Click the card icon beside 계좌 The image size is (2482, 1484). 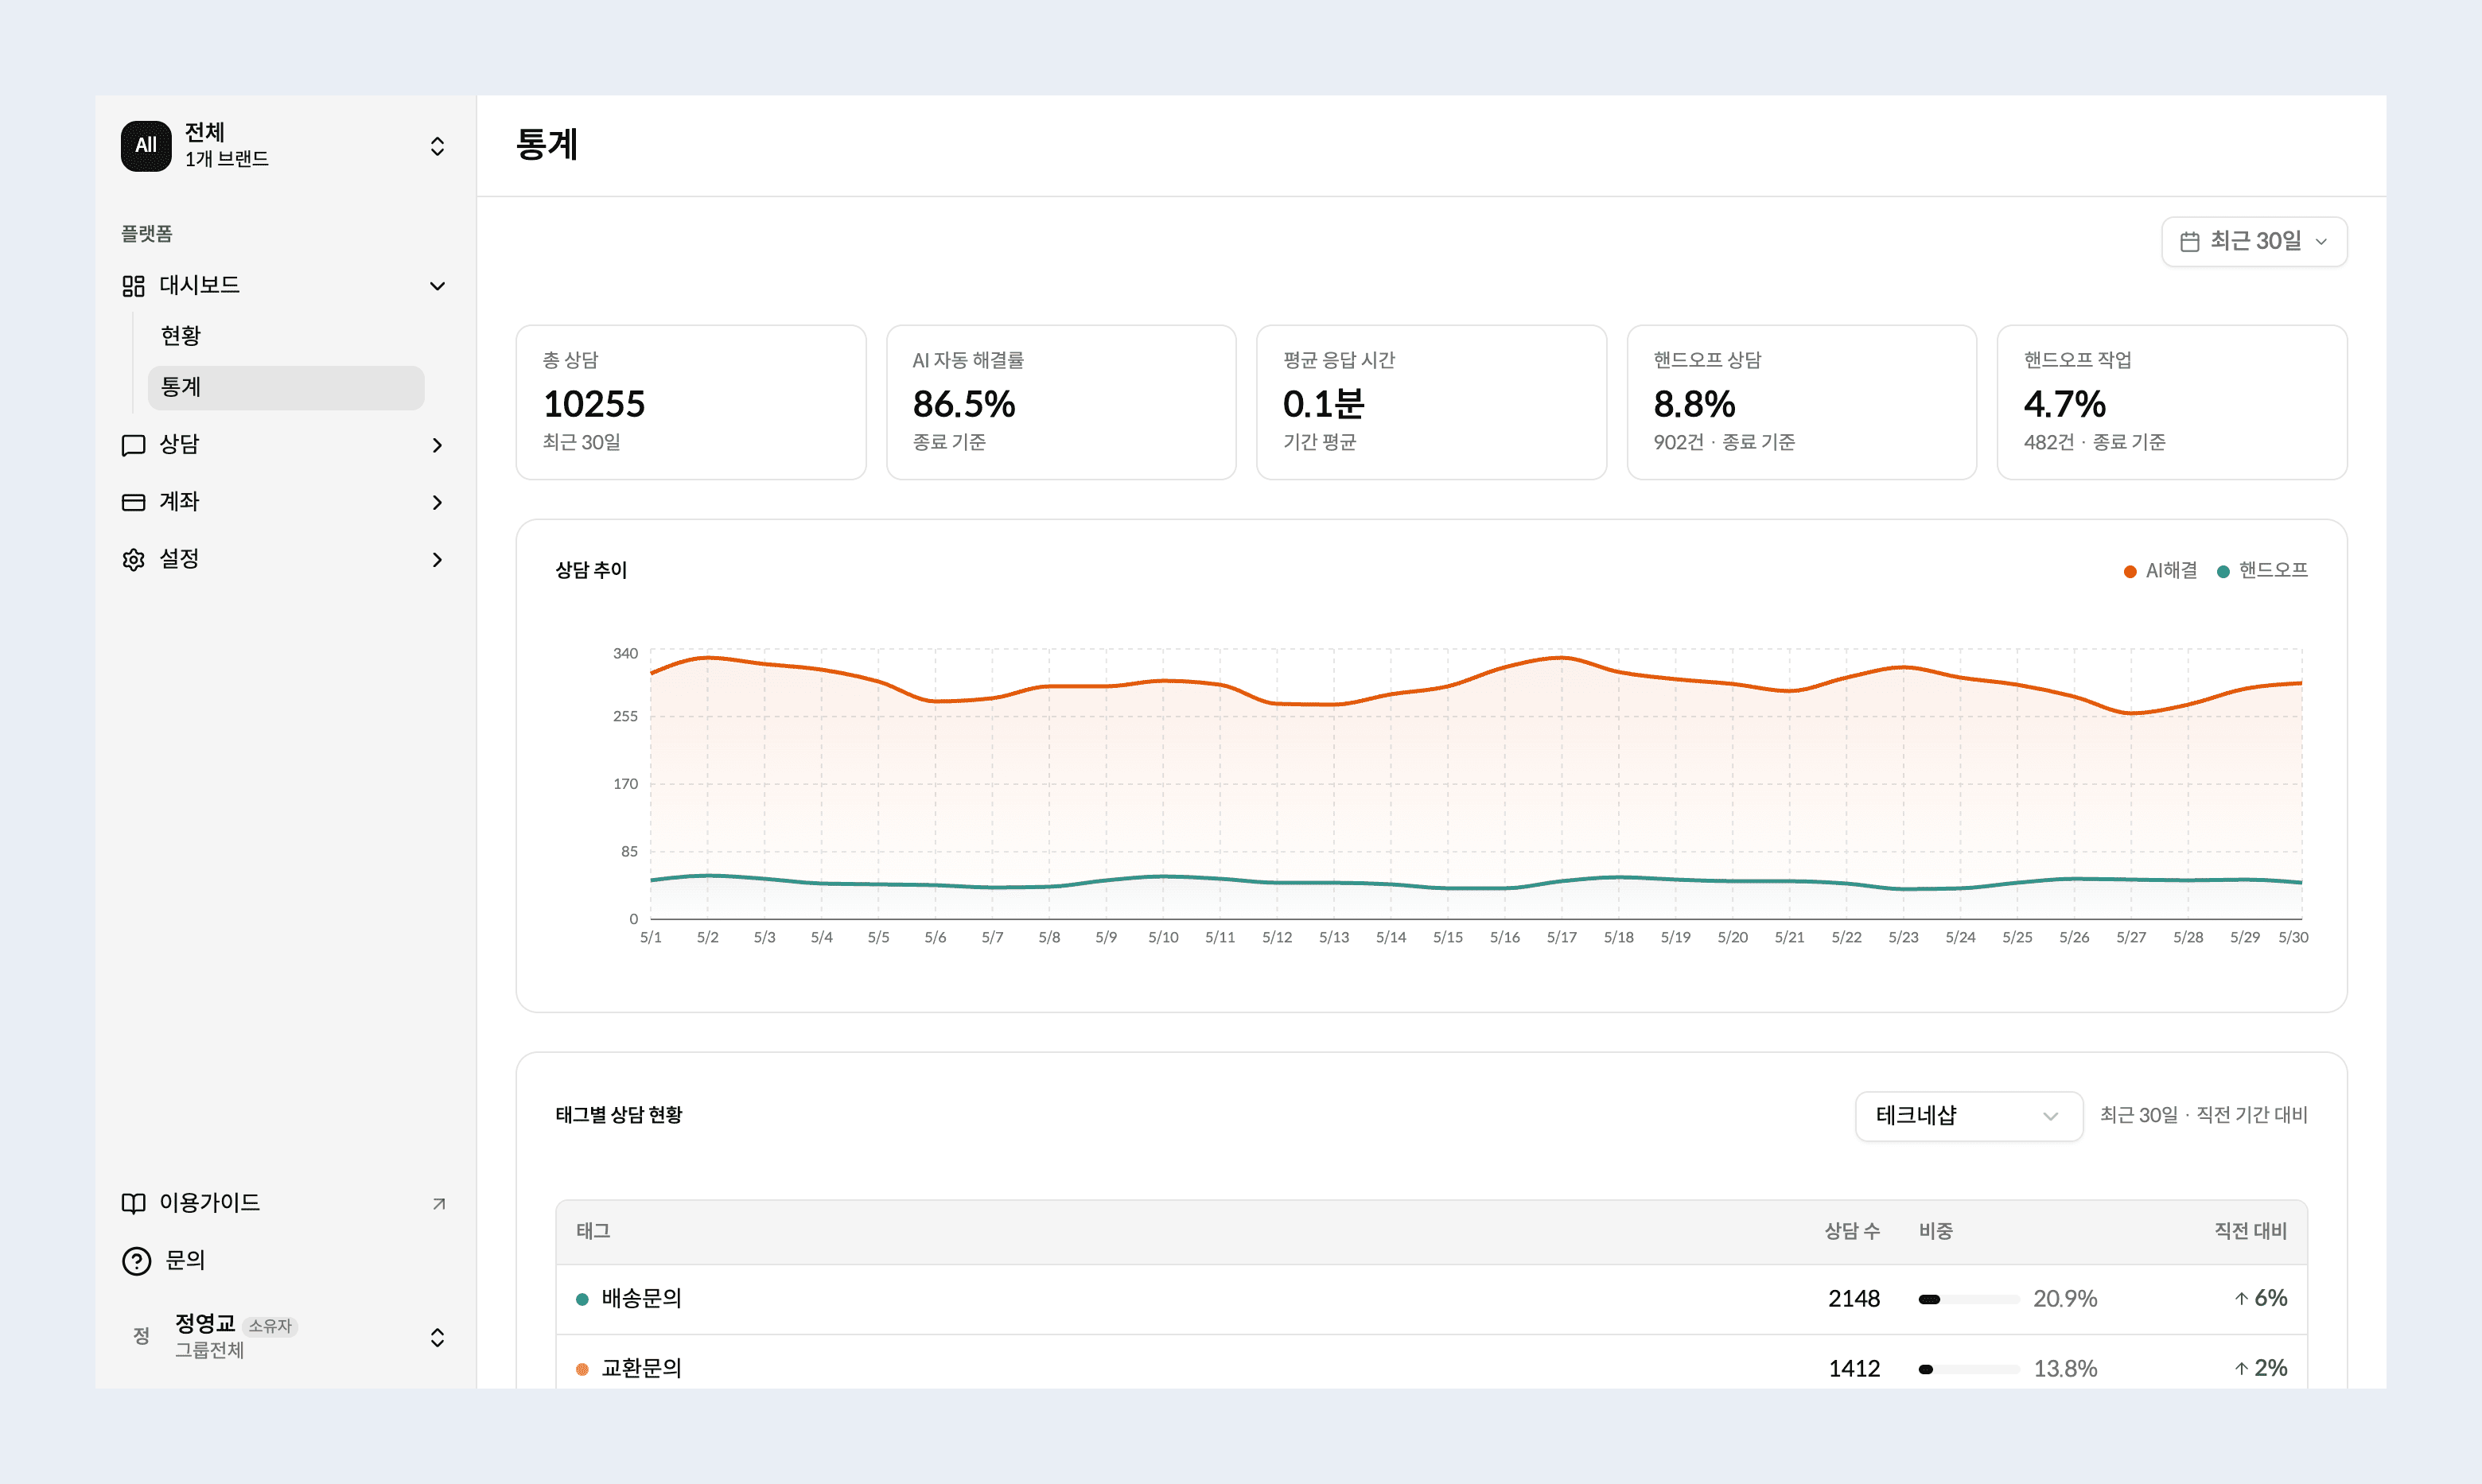pyautogui.click(x=133, y=502)
